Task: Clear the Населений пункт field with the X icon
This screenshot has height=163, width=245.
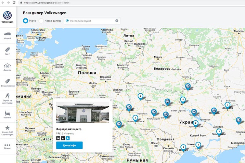Action: [117, 21]
